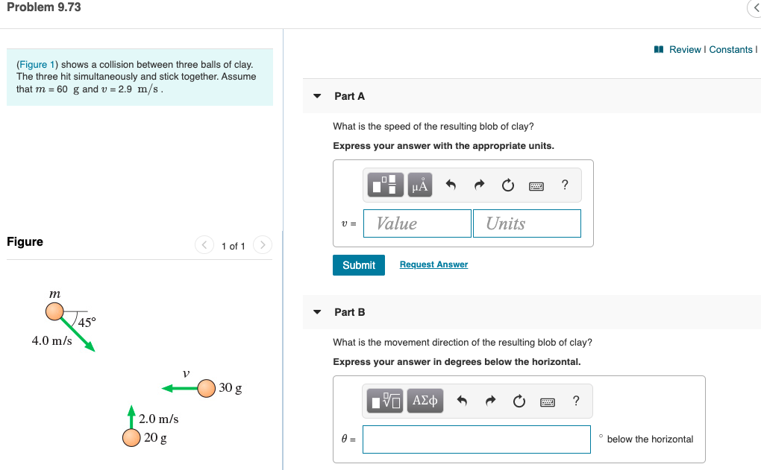Click the Units input field
Screen dimensions: 761x470
click(527, 223)
